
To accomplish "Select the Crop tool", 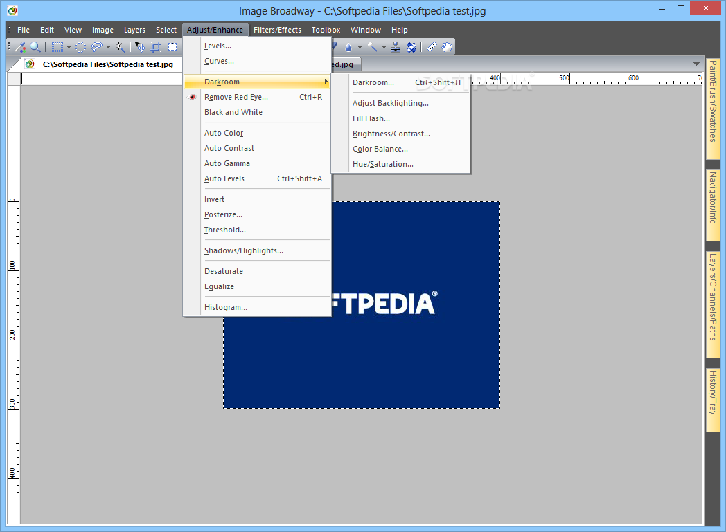I will [x=157, y=46].
